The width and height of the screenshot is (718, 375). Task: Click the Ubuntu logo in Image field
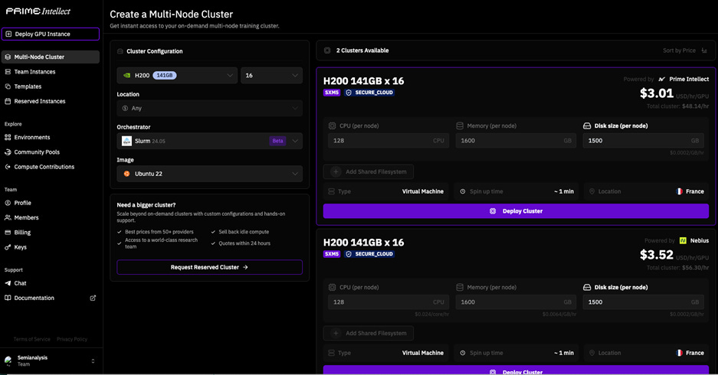(127, 174)
